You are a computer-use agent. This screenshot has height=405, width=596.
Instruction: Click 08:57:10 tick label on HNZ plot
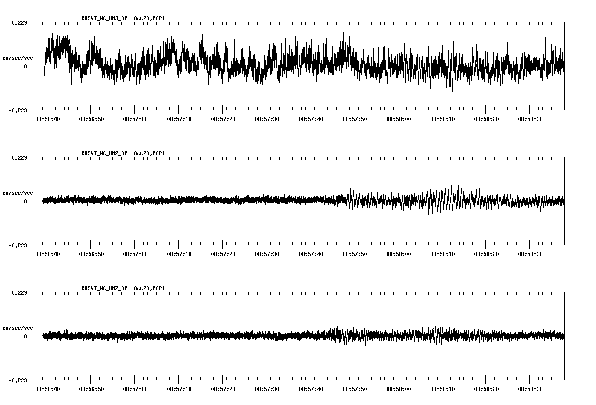[x=179, y=389]
